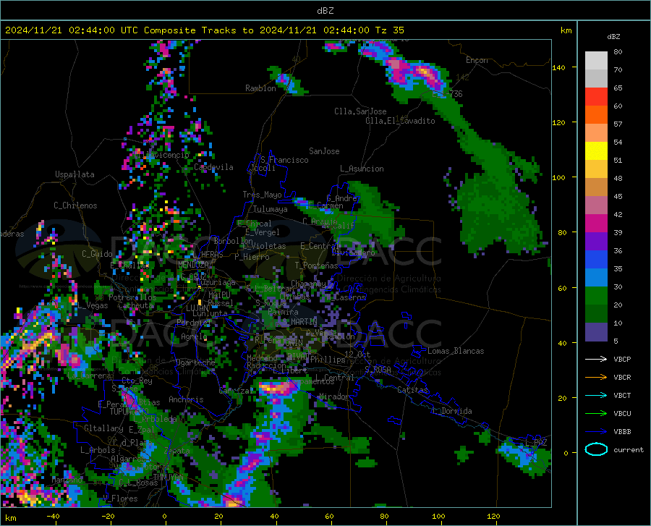Click the Cacheuta label
The image size is (651, 526).
[x=135, y=305]
